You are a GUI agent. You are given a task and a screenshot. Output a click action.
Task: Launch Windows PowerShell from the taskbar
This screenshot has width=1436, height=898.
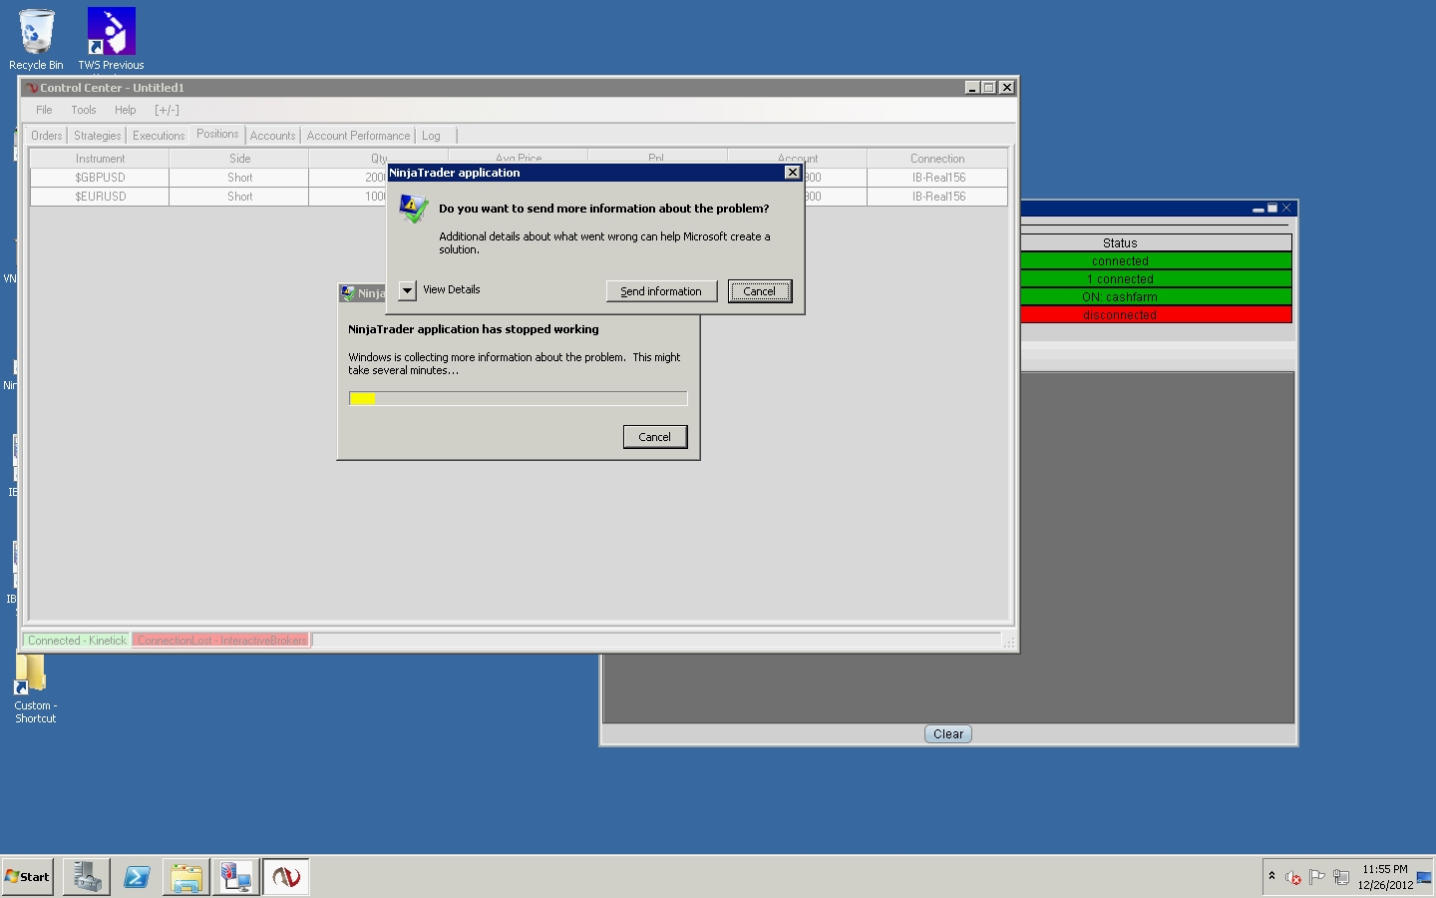(137, 877)
